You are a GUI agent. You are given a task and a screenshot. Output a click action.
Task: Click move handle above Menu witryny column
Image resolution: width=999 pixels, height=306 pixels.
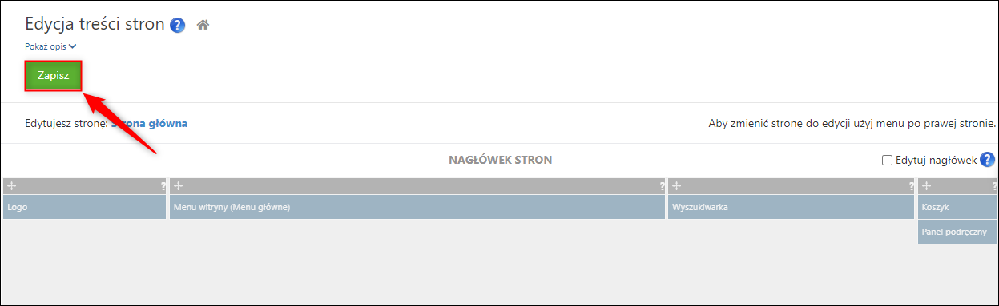(x=178, y=185)
